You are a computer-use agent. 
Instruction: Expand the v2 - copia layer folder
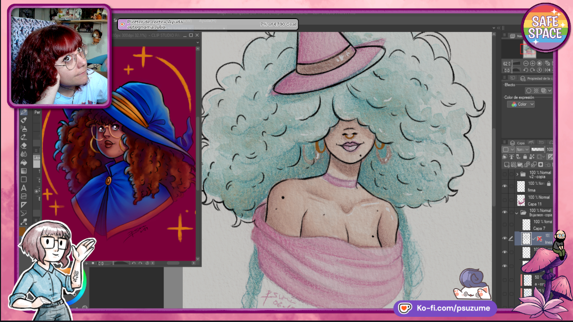517,174
